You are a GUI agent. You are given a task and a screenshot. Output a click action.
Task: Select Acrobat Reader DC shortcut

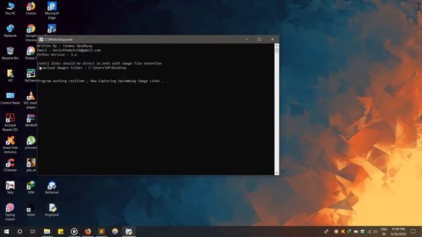11,122
